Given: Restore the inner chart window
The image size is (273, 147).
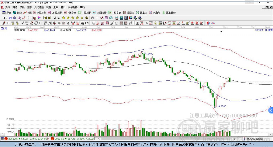Looking at the screenshot, I should click(267, 7).
